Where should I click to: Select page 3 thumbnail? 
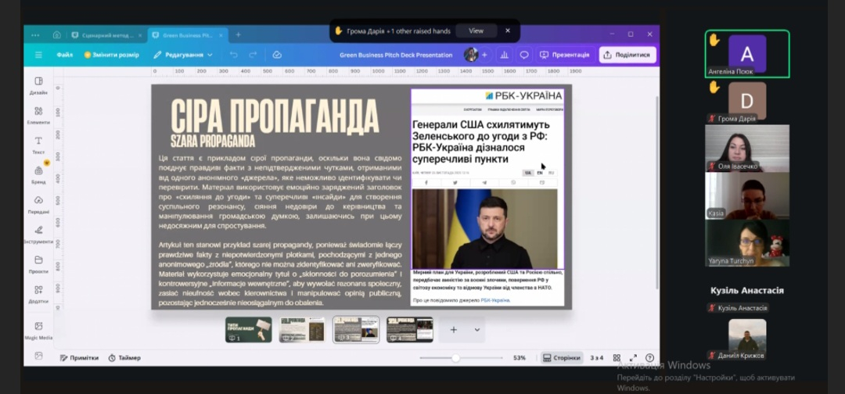[x=356, y=330]
